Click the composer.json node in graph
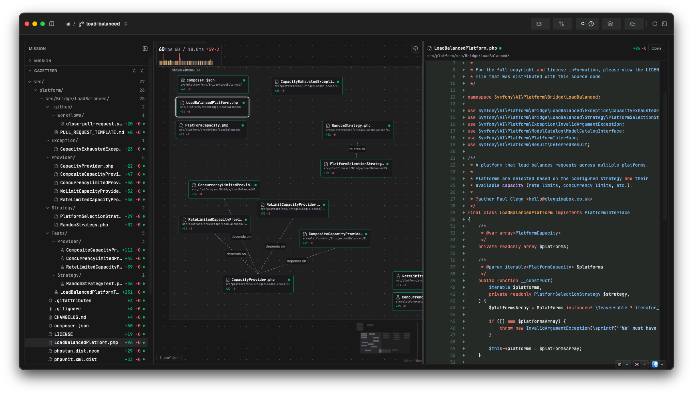This screenshot has height=395, width=693. point(213,85)
